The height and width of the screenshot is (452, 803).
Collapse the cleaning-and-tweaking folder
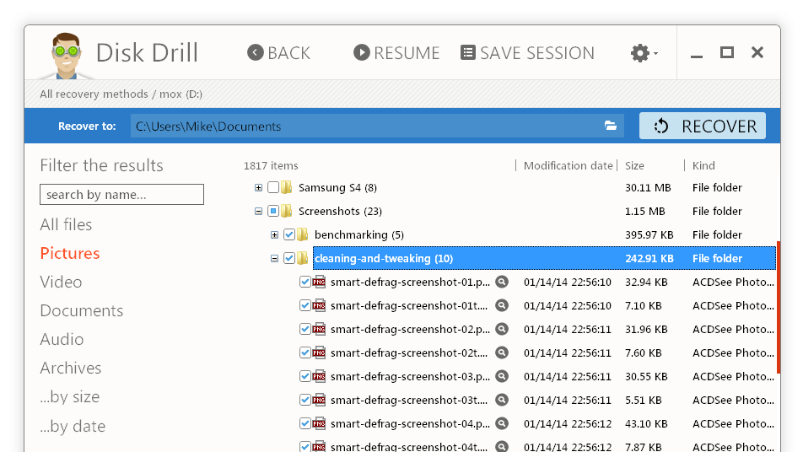pyautogui.click(x=274, y=259)
